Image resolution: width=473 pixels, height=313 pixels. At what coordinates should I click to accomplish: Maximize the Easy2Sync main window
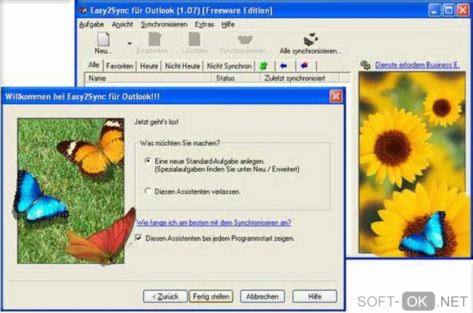click(x=448, y=11)
